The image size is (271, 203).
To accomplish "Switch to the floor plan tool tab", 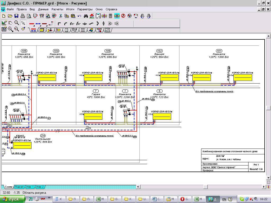I will click(x=107, y=30).
